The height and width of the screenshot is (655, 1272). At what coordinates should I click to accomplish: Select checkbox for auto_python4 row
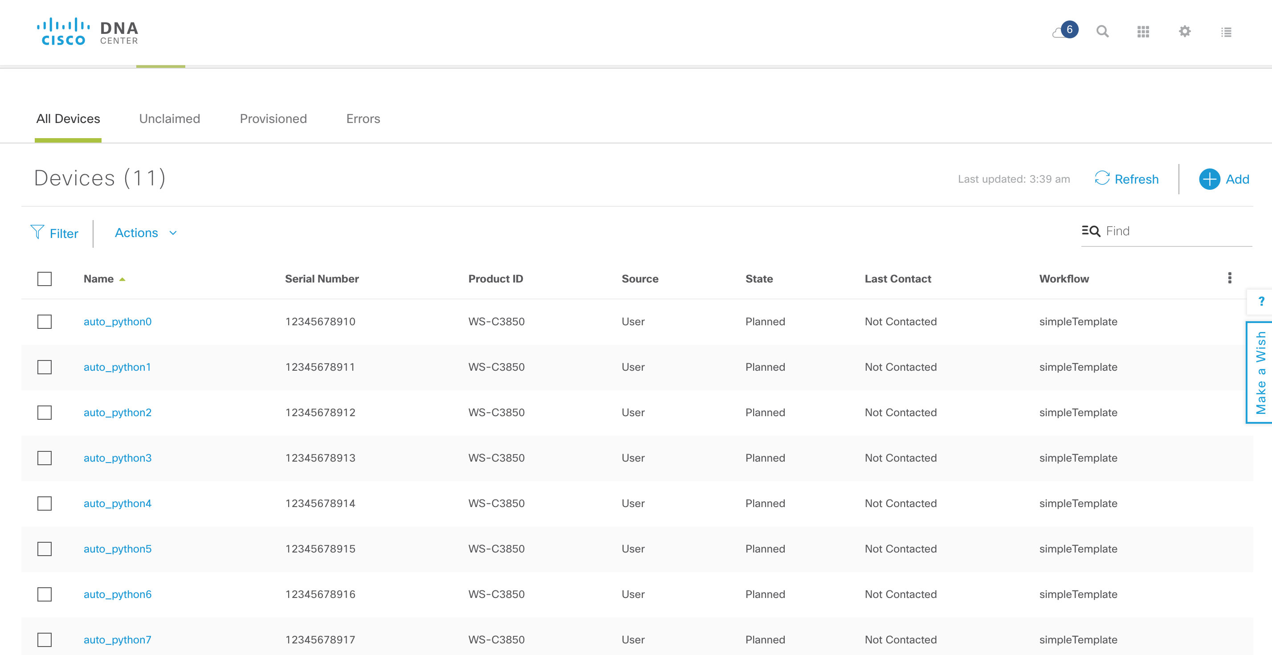pyautogui.click(x=45, y=504)
